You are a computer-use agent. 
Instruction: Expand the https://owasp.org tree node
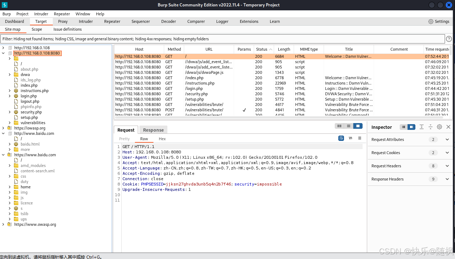pyautogui.click(x=3, y=128)
